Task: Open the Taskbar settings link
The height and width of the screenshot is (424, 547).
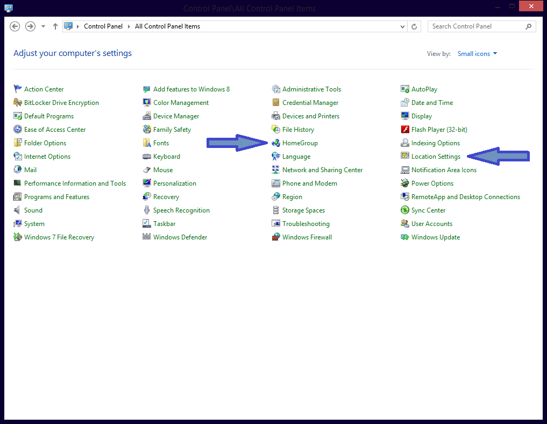Action: (x=164, y=224)
